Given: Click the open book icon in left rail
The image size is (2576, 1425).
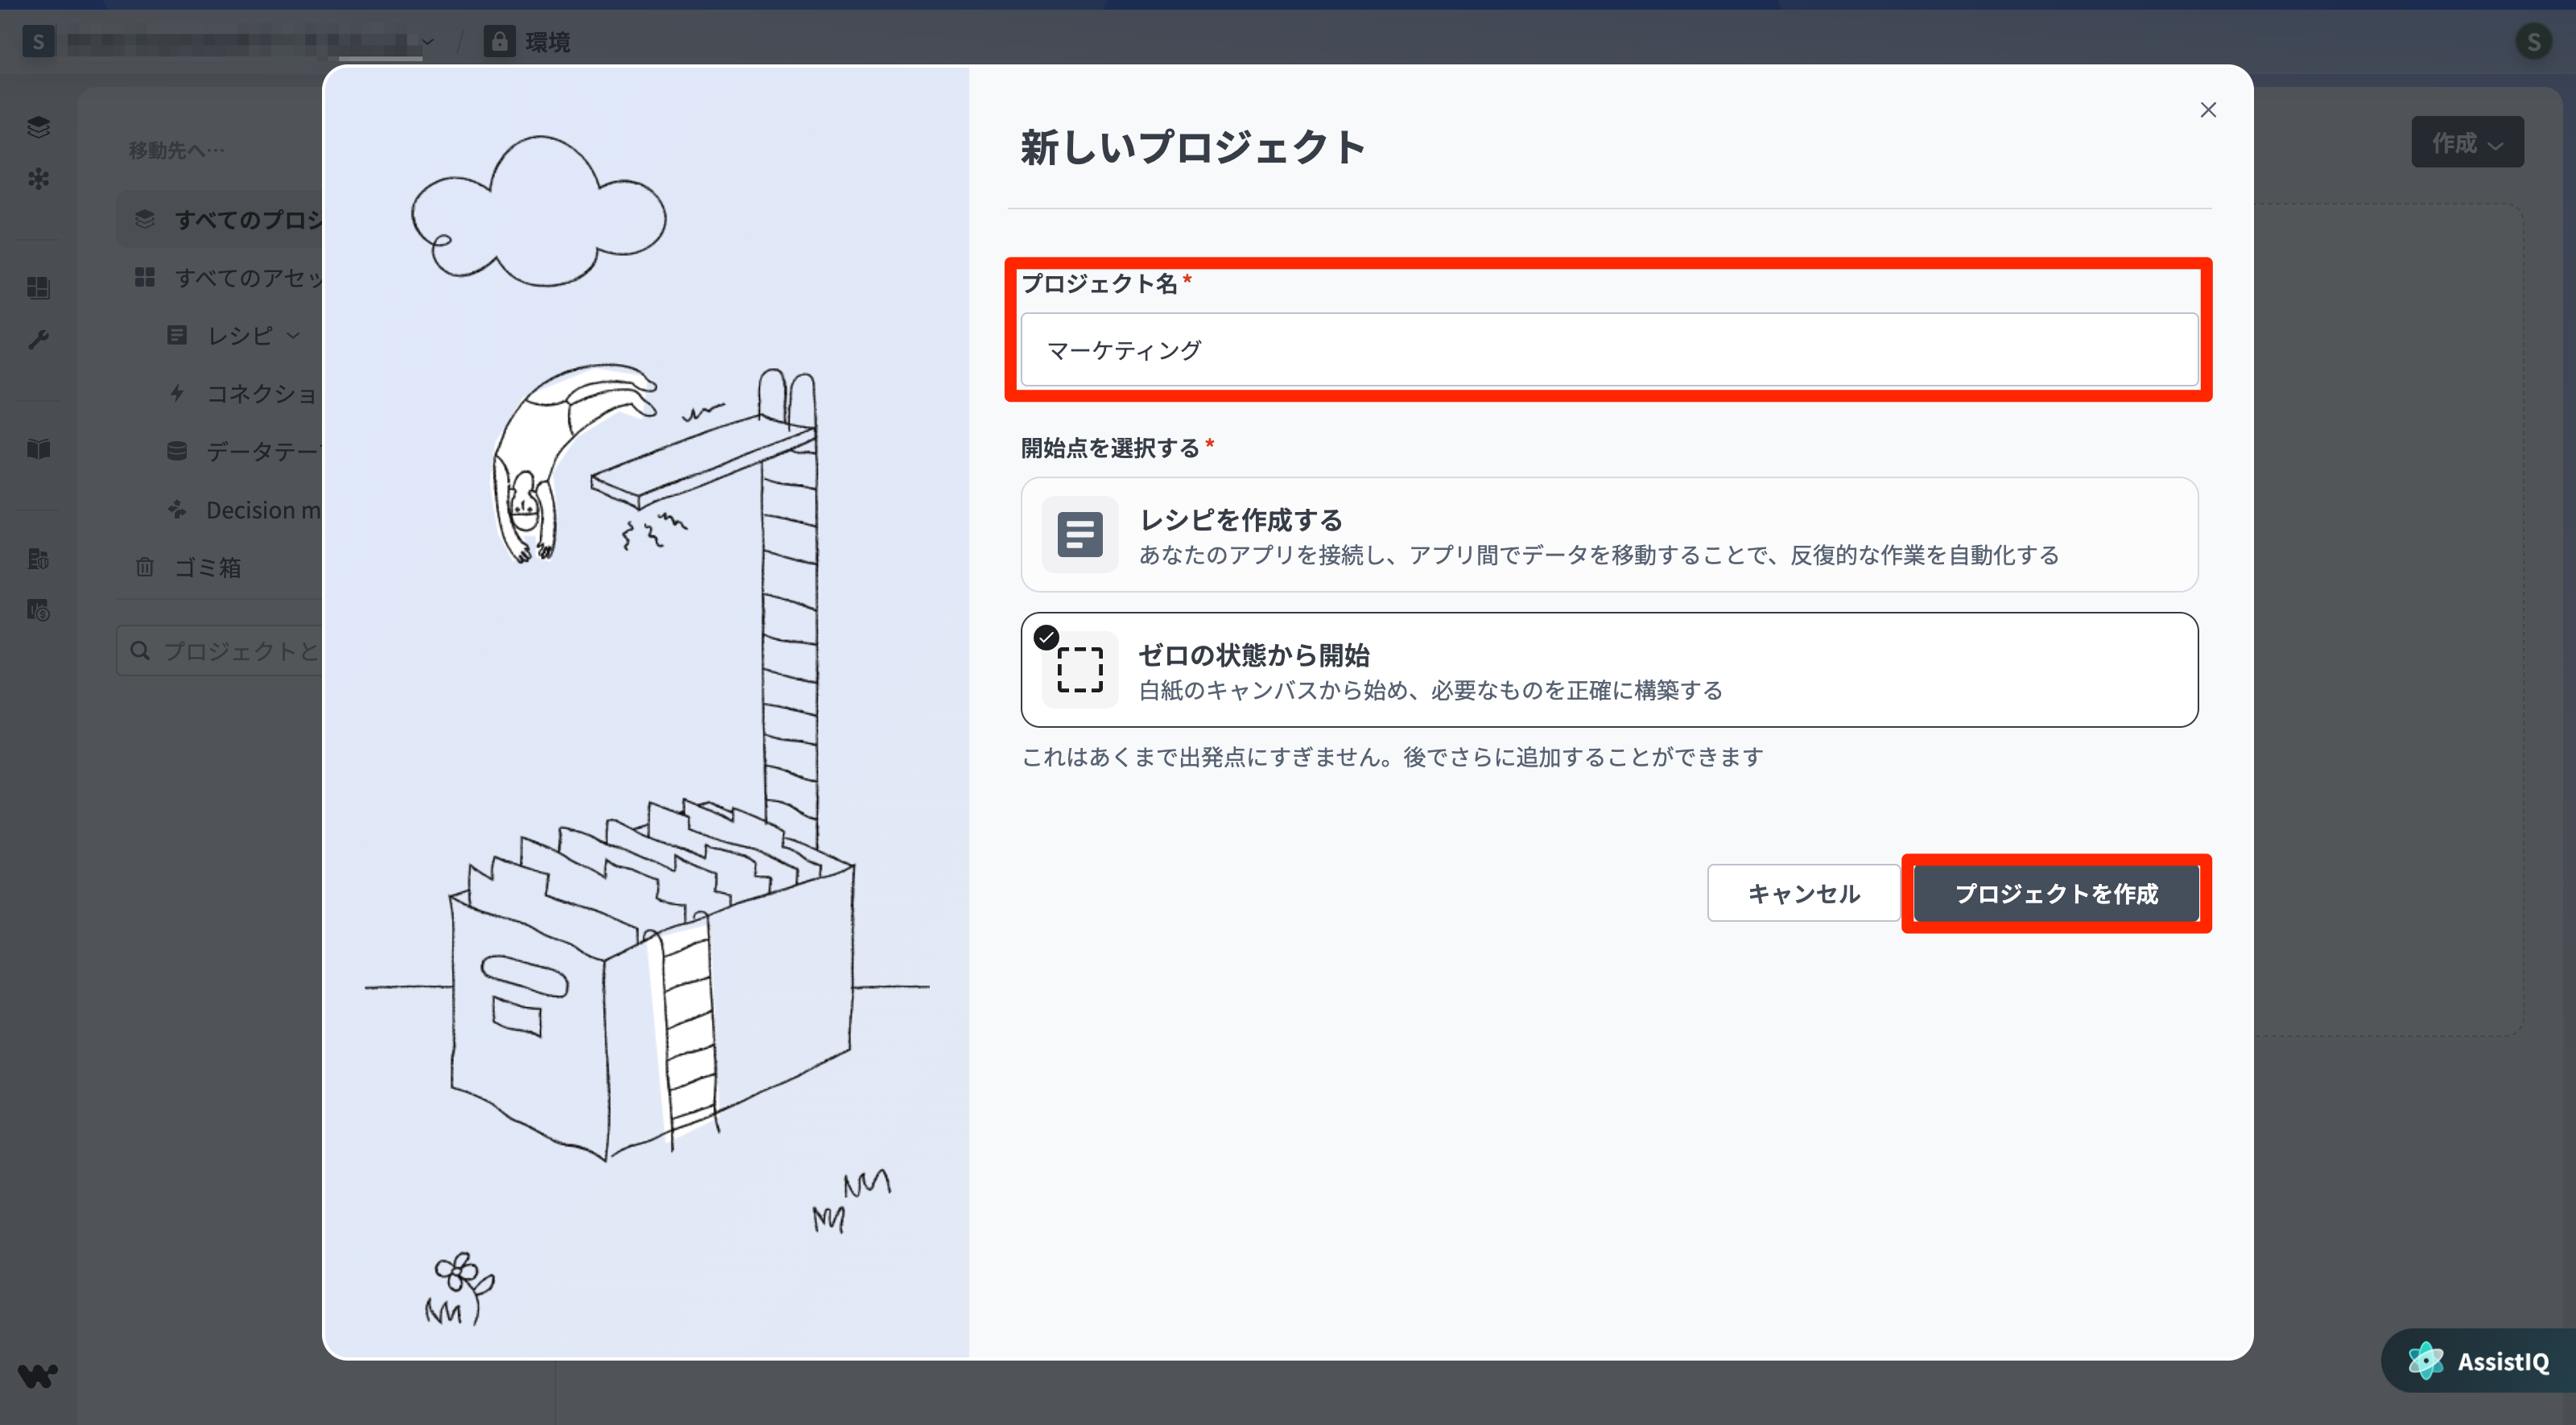Looking at the screenshot, I should pos(38,449).
